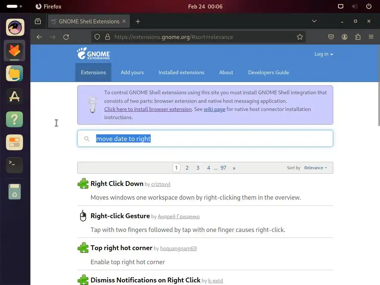Open the Installed extensions tab

pos(181,72)
